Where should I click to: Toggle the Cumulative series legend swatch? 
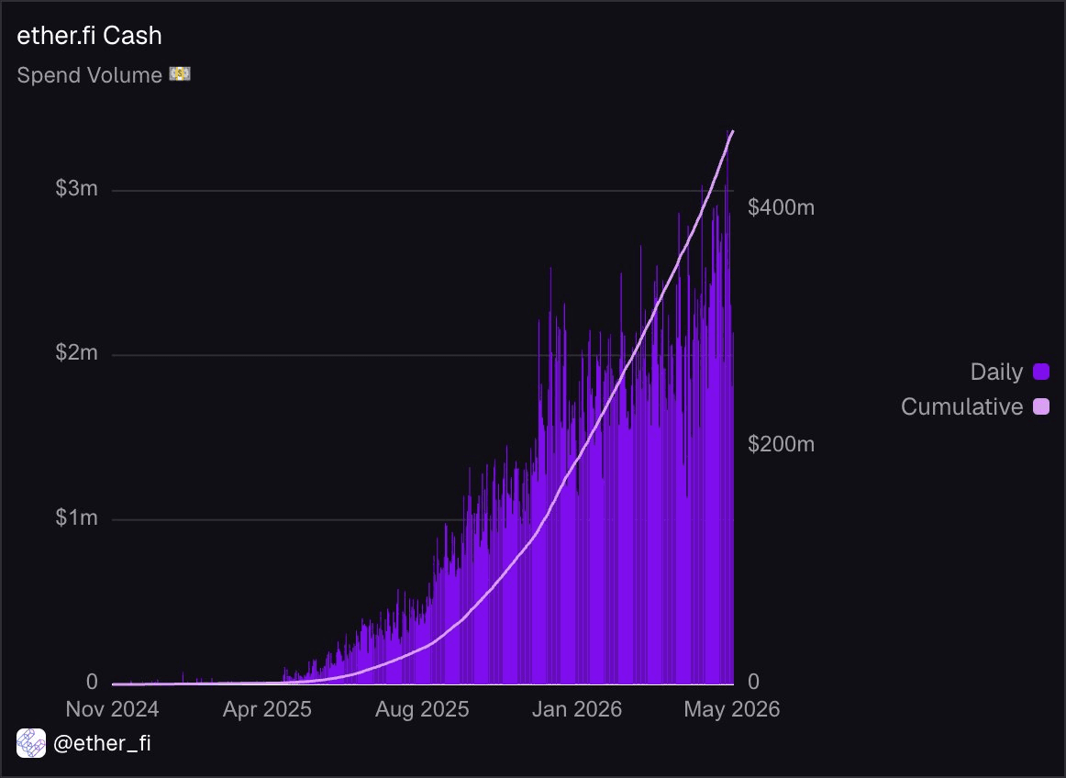(x=1041, y=406)
